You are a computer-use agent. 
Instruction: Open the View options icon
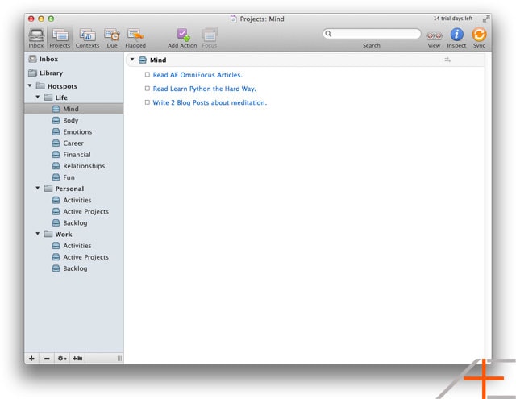434,35
